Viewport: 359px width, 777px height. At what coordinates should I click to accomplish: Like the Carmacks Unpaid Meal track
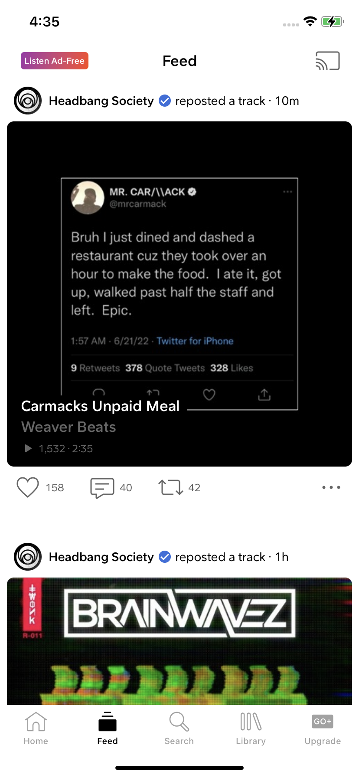point(28,487)
